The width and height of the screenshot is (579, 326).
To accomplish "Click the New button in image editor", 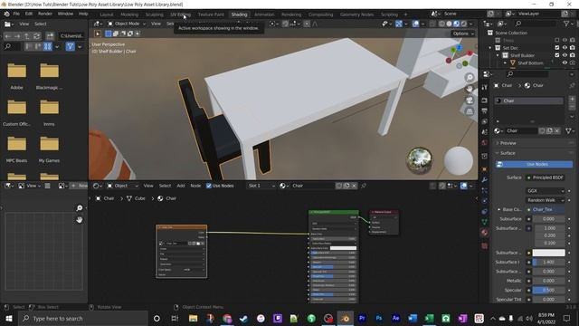I will [79, 186].
